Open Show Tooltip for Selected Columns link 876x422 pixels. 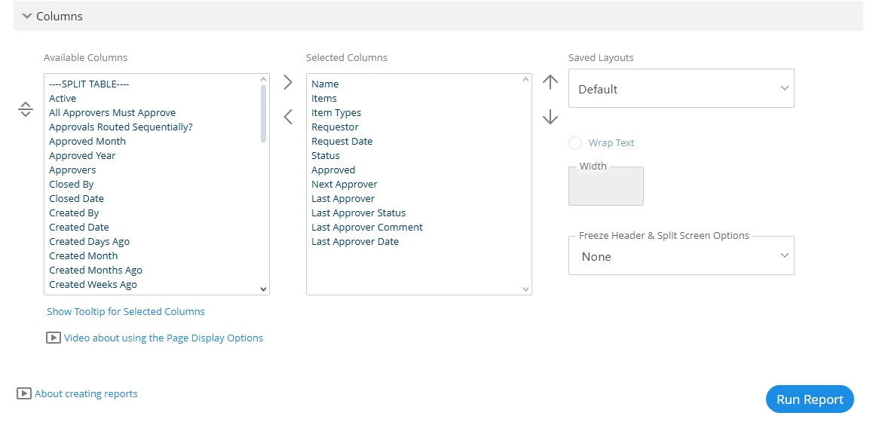coord(126,311)
